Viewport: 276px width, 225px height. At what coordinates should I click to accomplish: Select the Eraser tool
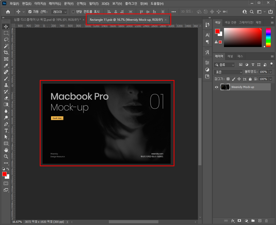pyautogui.click(x=6, y=98)
